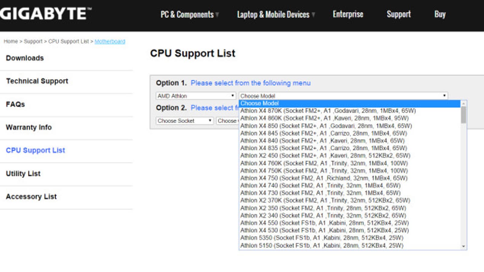Viewport: 484px width, 272px height.
Task: Open Downloads in the sidebar
Action: [x=25, y=58]
